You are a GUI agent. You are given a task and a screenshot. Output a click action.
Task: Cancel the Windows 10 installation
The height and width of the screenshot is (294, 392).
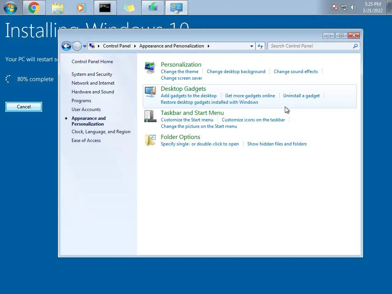[24, 107]
